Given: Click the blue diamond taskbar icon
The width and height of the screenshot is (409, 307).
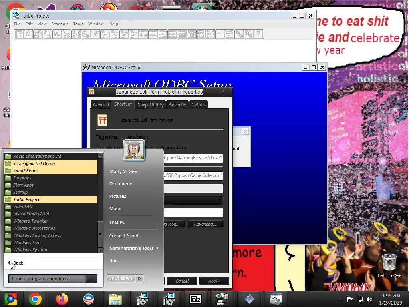Looking at the screenshot, I should 249,299.
